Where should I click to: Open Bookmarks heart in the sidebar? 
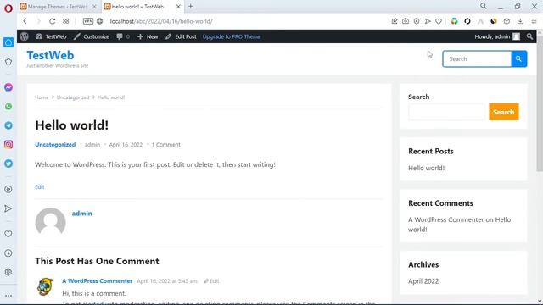pos(8,234)
